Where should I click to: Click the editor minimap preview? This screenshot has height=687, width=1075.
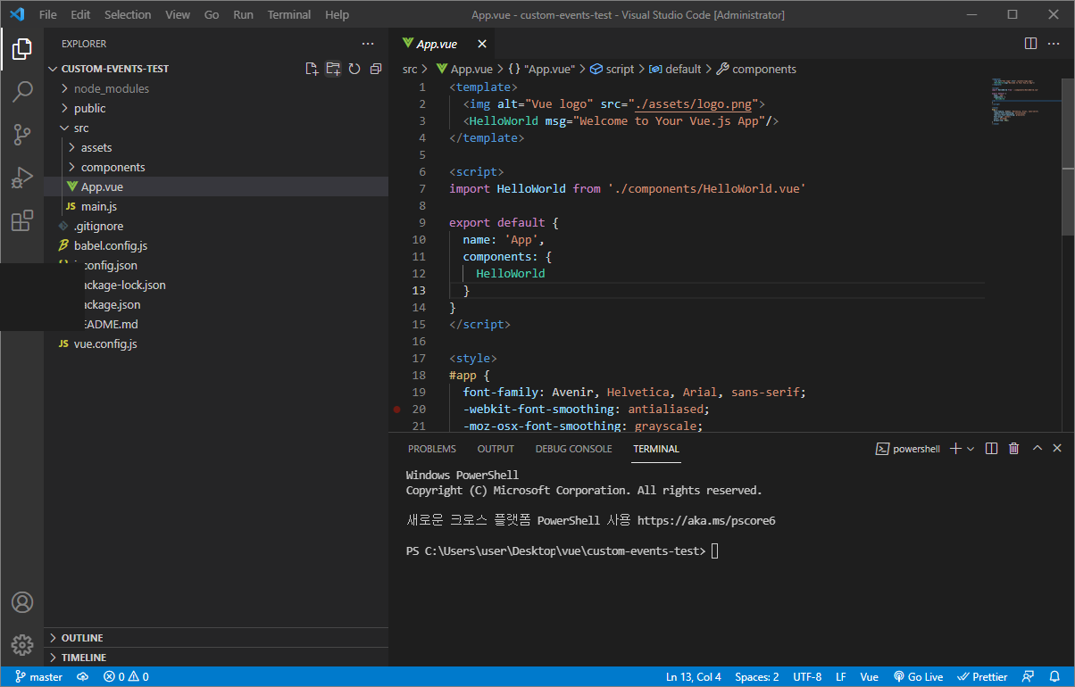point(1026,103)
